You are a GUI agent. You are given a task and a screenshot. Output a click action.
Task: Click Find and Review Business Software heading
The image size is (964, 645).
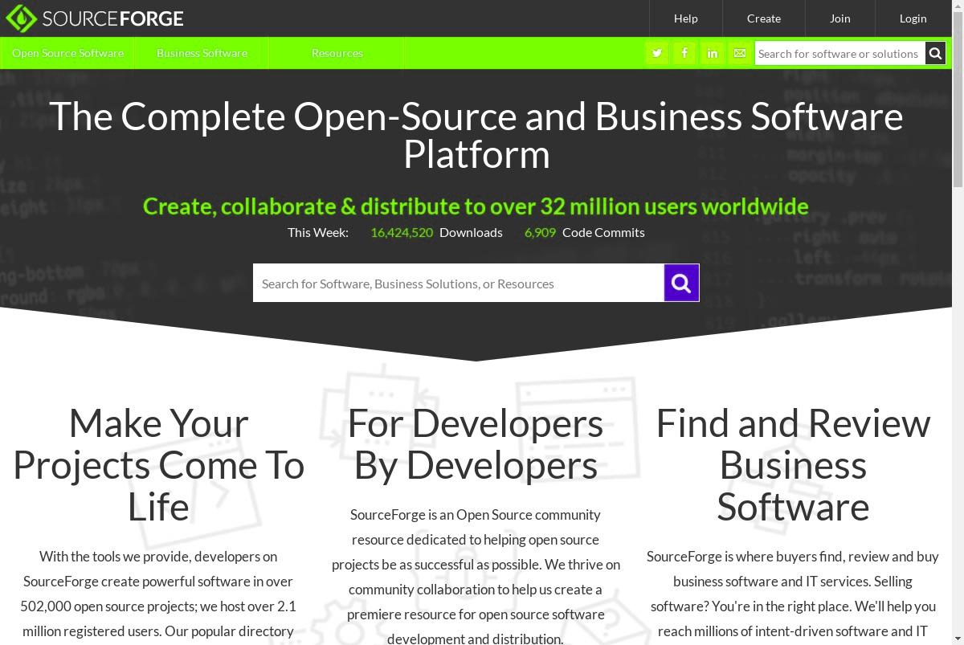793,465
